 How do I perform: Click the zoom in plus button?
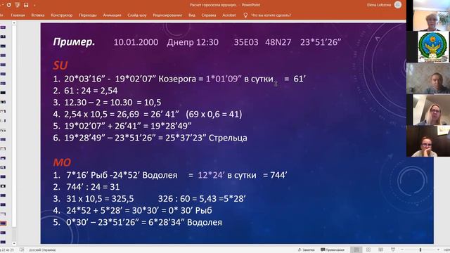(x=438, y=250)
